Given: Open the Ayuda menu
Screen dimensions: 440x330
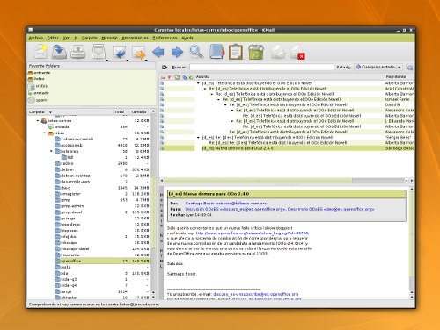Looking at the screenshot, I should [187, 38].
